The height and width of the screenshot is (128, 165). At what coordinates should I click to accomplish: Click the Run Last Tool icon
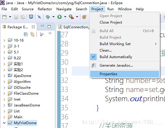71,17
